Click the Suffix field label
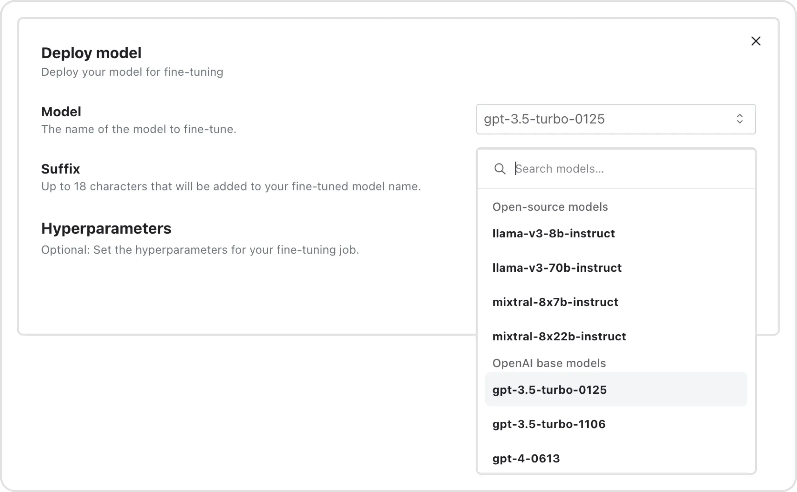The image size is (797, 492). [x=60, y=169]
